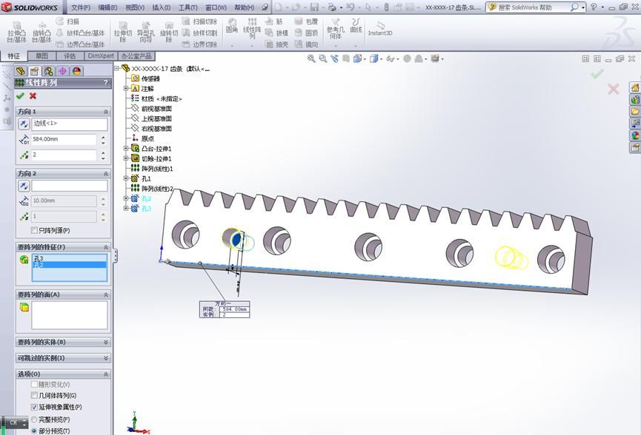The image size is (641, 435).
Task: Expand the 凸台-拉伸1 tree node
Action: click(x=125, y=147)
